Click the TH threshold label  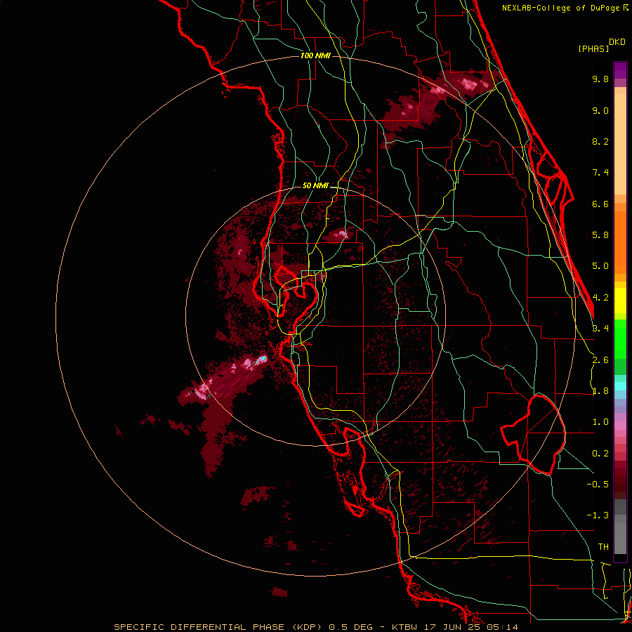pos(603,547)
